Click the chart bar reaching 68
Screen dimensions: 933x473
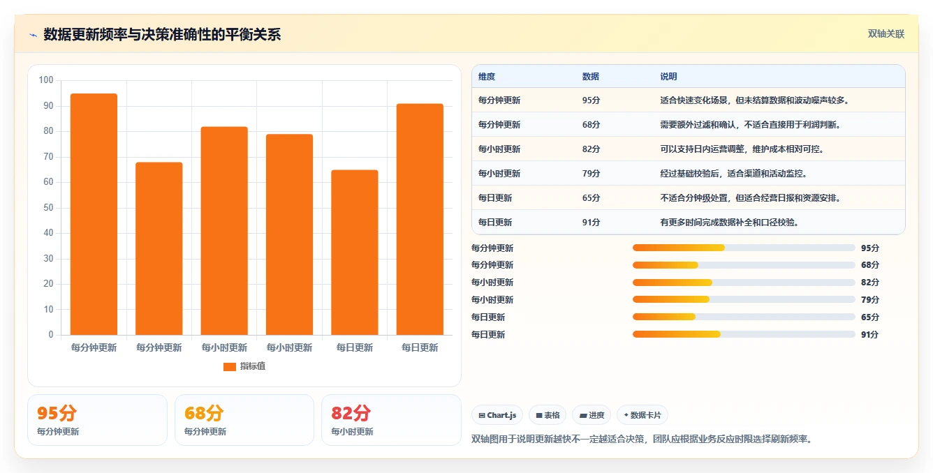[x=159, y=248]
